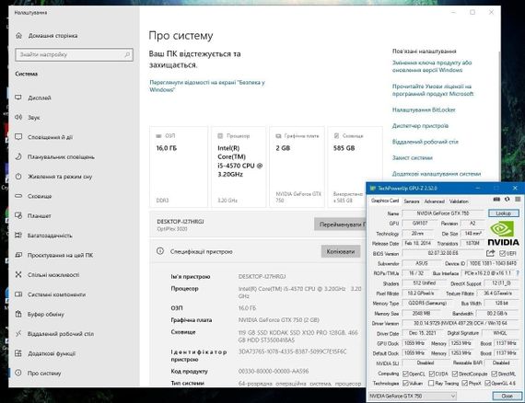Click Release Date value Feb 18, 2014

click(x=418, y=243)
